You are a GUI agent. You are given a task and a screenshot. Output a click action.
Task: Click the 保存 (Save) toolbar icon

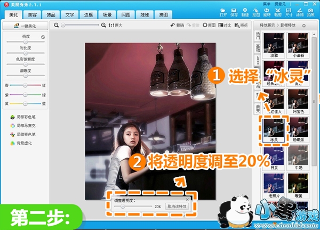(x=234, y=12)
